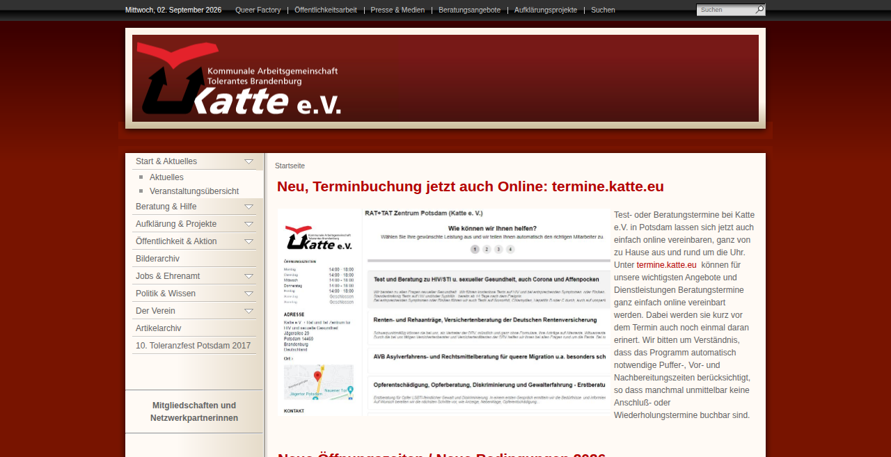
Task: Collapse the Start & Aktuelles arrow
Action: [x=249, y=161]
